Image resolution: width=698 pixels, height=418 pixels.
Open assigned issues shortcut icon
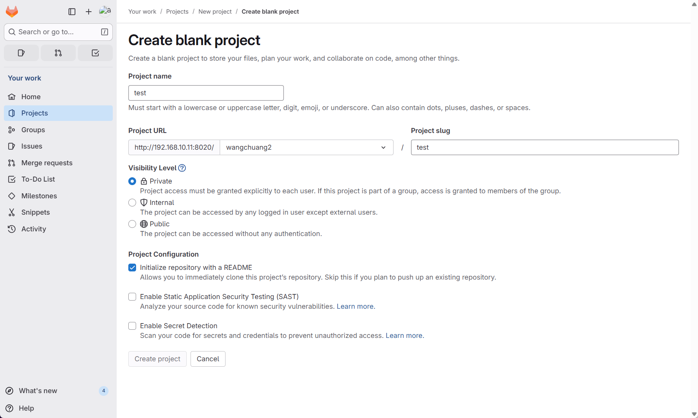(21, 53)
